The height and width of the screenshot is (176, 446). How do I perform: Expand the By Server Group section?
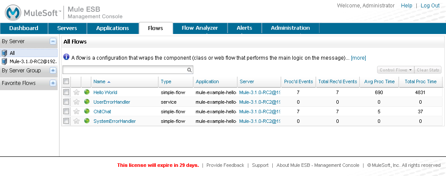[53, 71]
